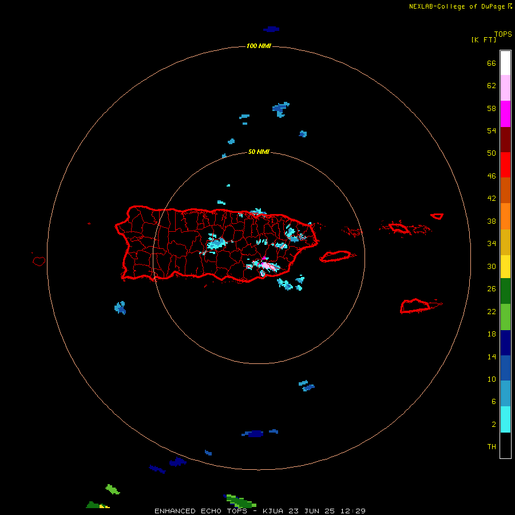Screen dimensions: 515x515
Task: Click the "30" scale label
Action: [x=492, y=266]
